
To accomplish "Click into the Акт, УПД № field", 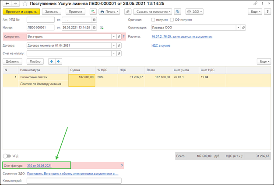I will click(41, 20).
